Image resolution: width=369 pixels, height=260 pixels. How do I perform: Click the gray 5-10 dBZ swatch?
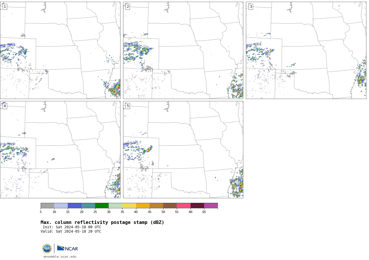click(x=47, y=205)
